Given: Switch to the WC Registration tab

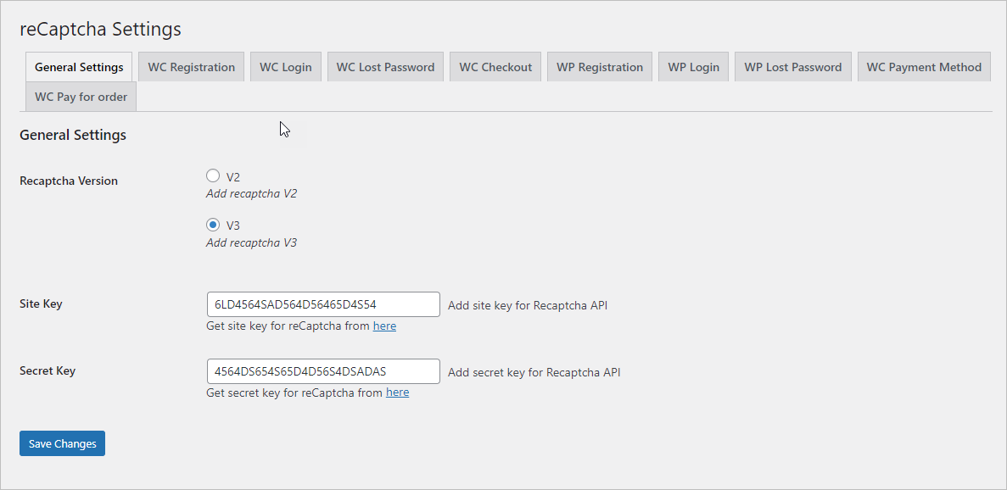Looking at the screenshot, I should click(191, 66).
